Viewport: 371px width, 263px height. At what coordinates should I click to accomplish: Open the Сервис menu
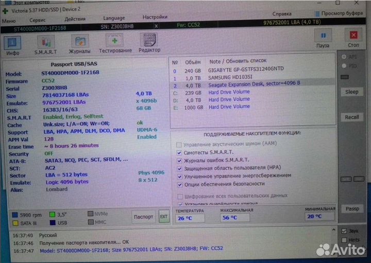click(37, 21)
